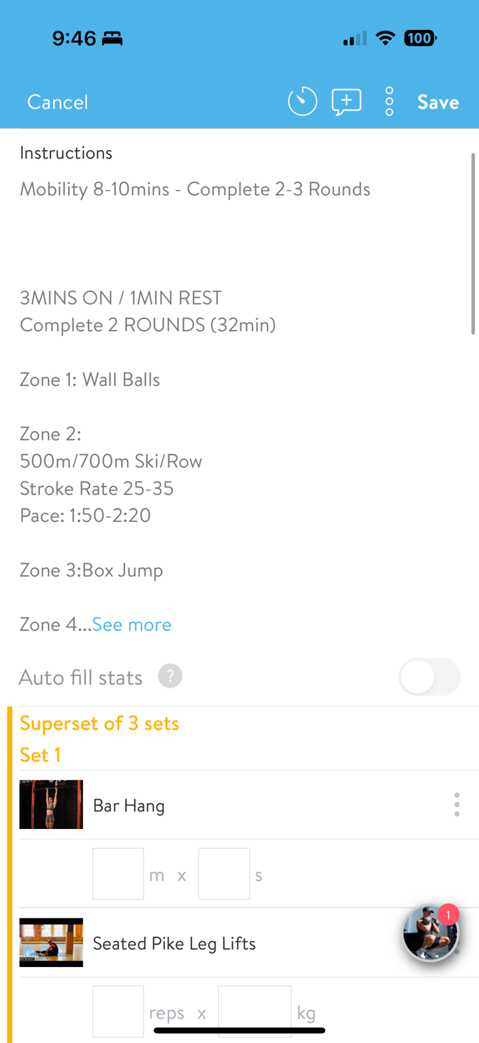View the Bar Hang exercise thumbnail
The width and height of the screenshot is (479, 1043).
(x=51, y=804)
